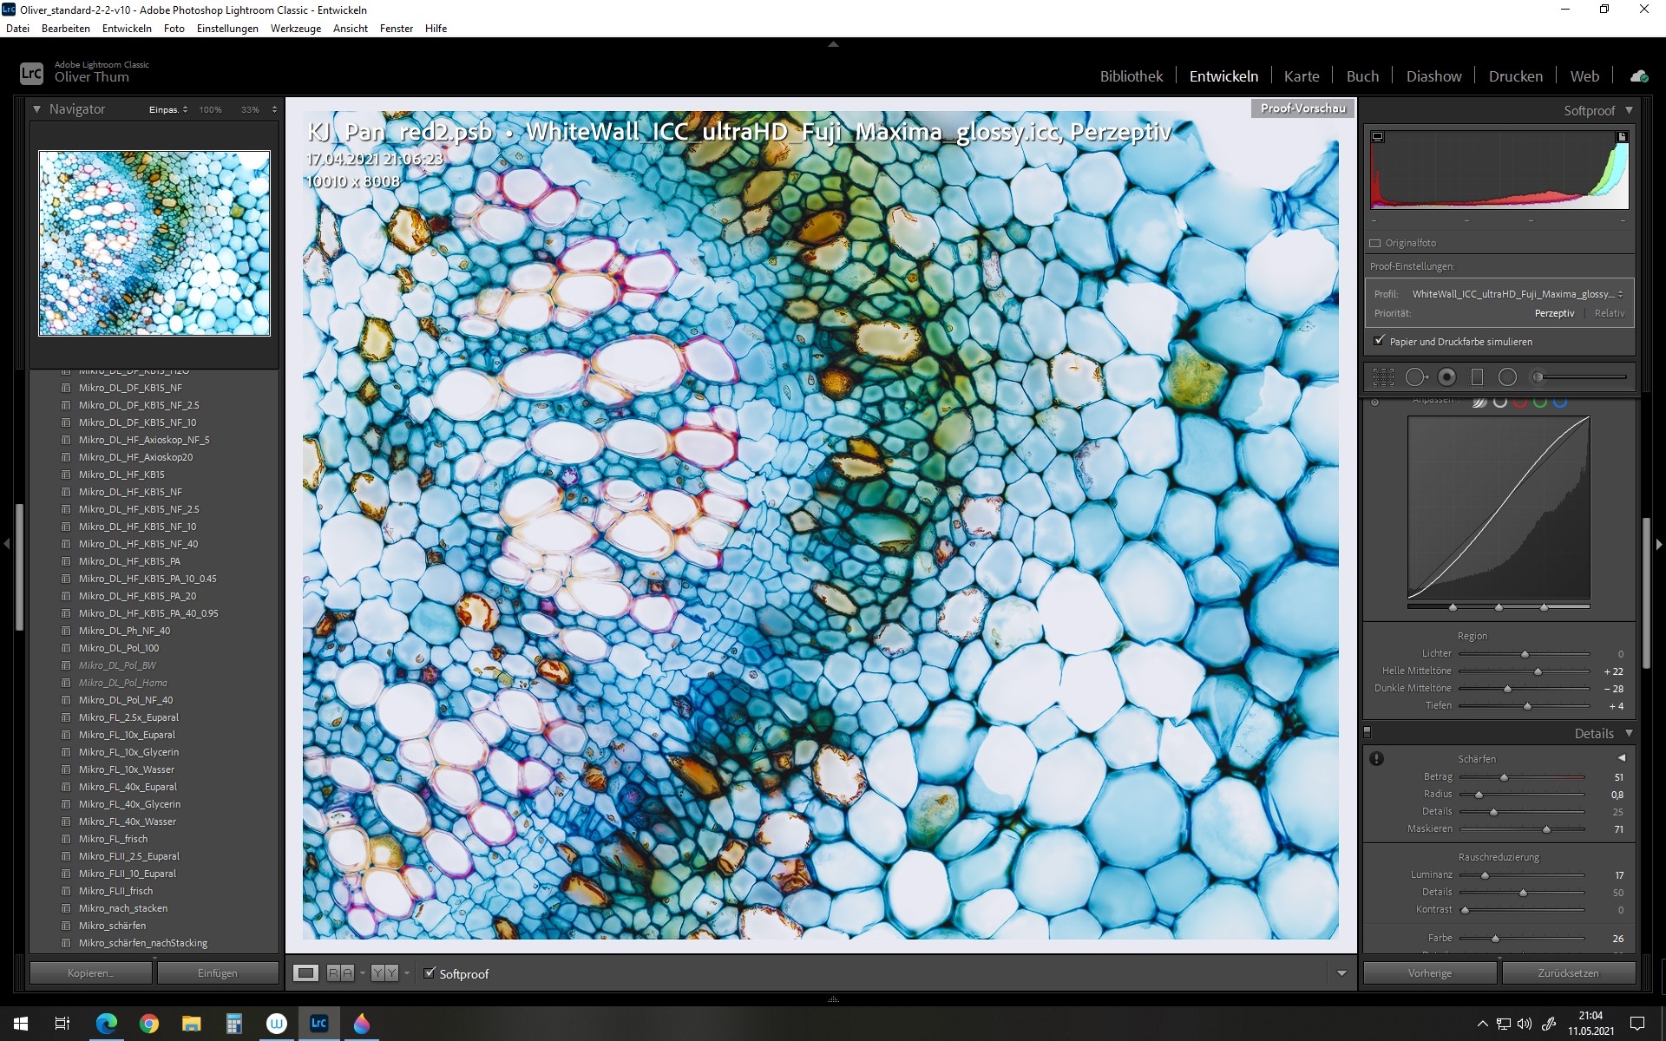The height and width of the screenshot is (1041, 1666).
Task: Activate the red eye correction tool
Action: tap(1446, 377)
